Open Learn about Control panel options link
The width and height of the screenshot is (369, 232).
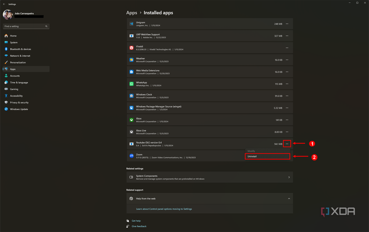pos(164,209)
